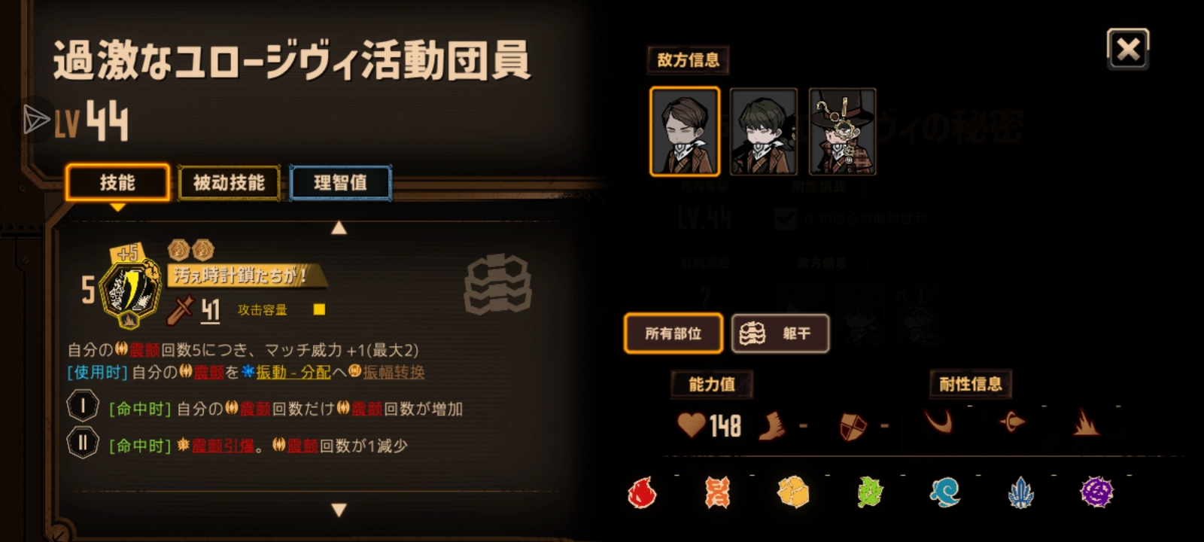Select the 躯干 torso part filter
The height and width of the screenshot is (542, 1204).
pos(780,333)
